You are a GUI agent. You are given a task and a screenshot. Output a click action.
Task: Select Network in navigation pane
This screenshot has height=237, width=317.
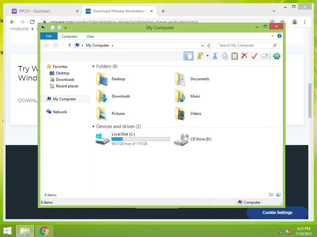(x=57, y=112)
